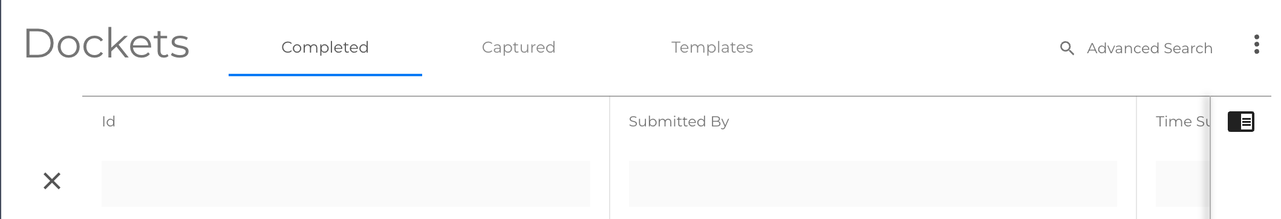Screen dimensions: 1281x219
Task: Focus the Id column filter field
Action: click(345, 184)
